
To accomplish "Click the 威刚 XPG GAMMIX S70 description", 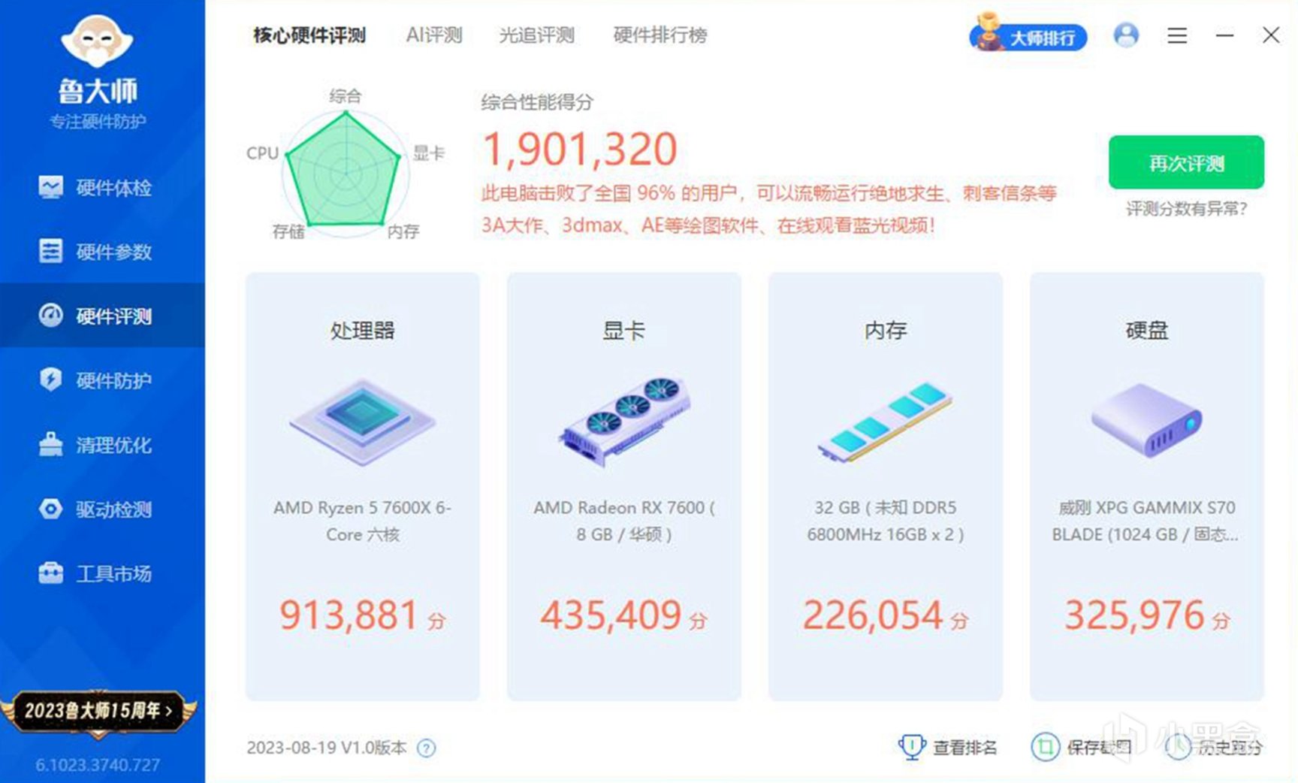I will click(x=1147, y=521).
